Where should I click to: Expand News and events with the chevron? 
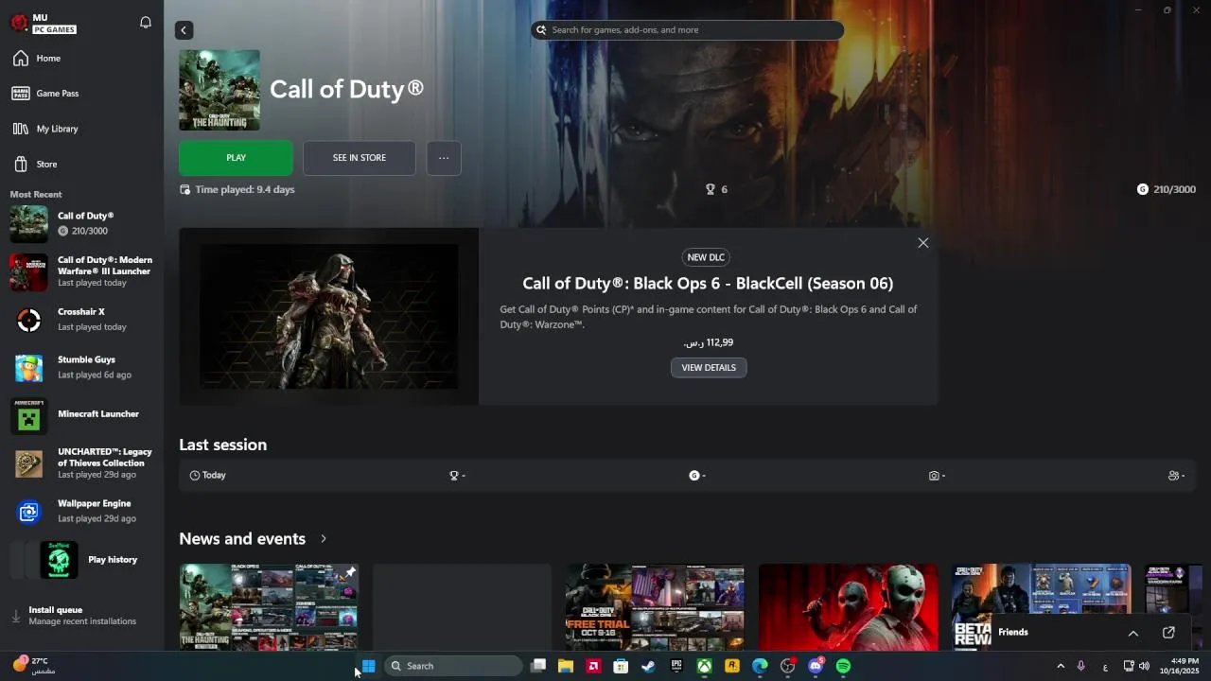coord(324,538)
